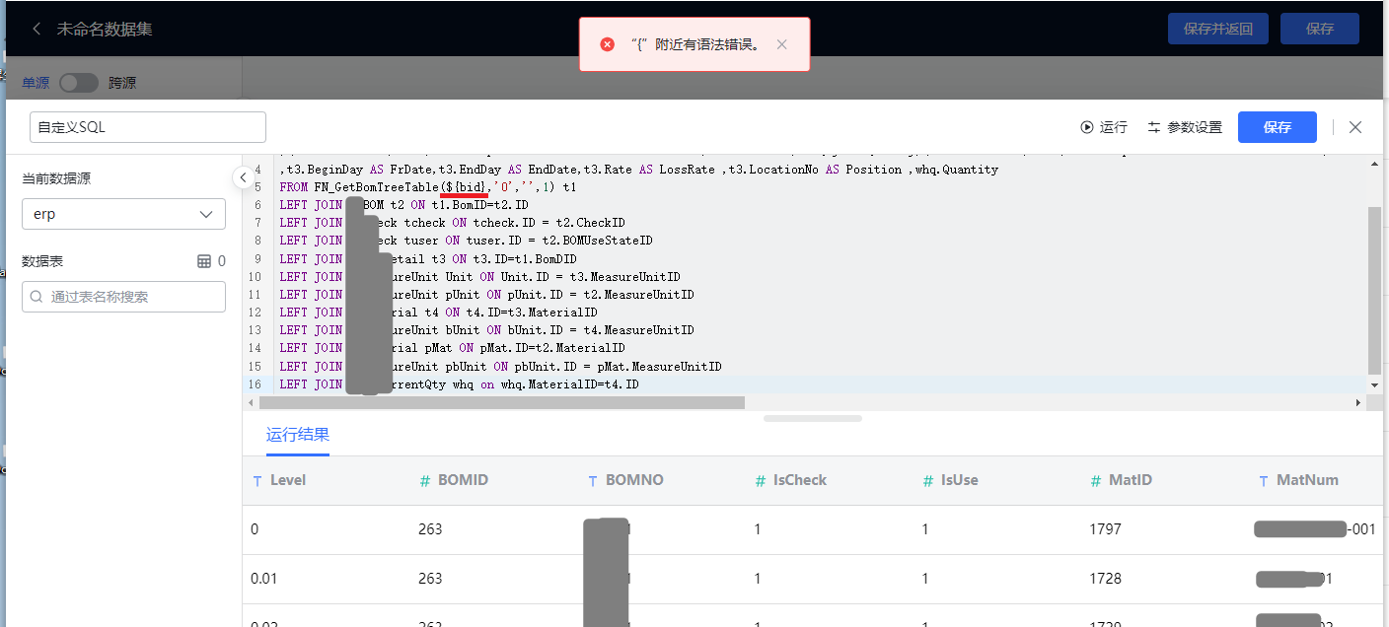Click the code editor scroll-down arrow
The height and width of the screenshot is (627, 1389).
[1374, 384]
